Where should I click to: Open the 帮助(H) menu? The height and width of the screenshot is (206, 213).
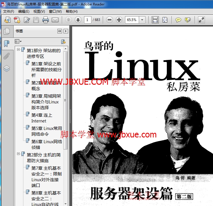(72, 12)
